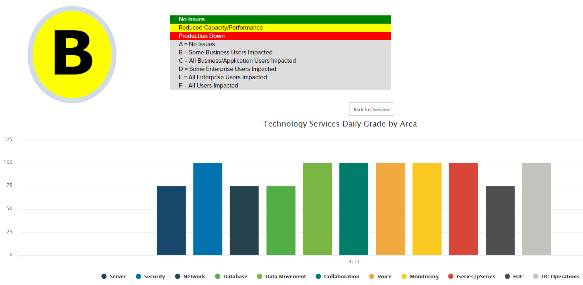Click the chart title 'Technology Services Daily Grade by Area'

[x=340, y=124]
